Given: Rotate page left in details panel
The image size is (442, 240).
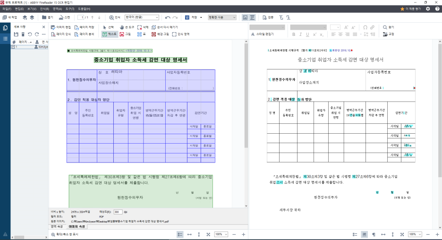Looking at the screenshot, I should (x=30, y=34).
